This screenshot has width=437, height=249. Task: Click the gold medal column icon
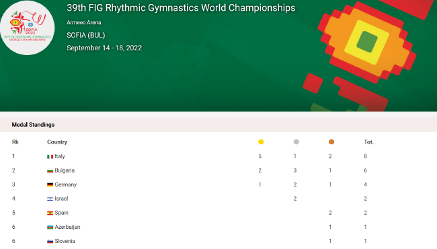(x=261, y=142)
